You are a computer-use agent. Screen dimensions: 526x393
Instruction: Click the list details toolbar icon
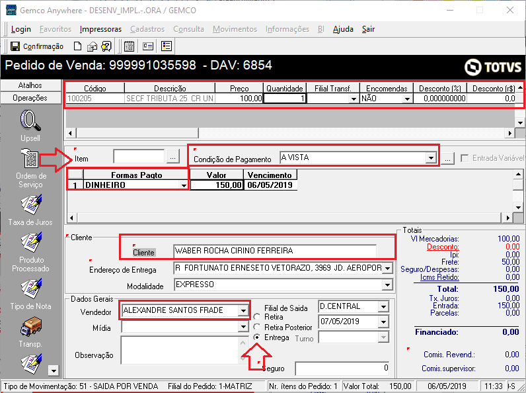(x=167, y=46)
